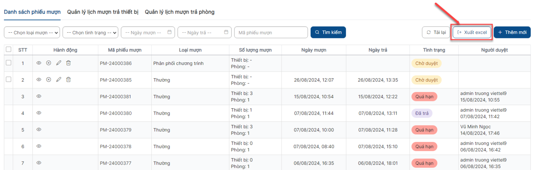The height and width of the screenshot is (170, 535).
Task: Open the 'Chọn loại mượn' dropdown
Action: [x=32, y=32]
